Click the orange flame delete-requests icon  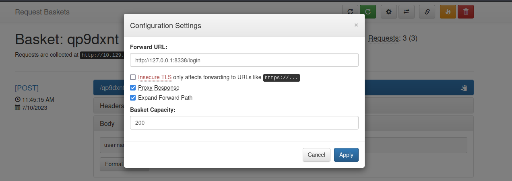[448, 12]
